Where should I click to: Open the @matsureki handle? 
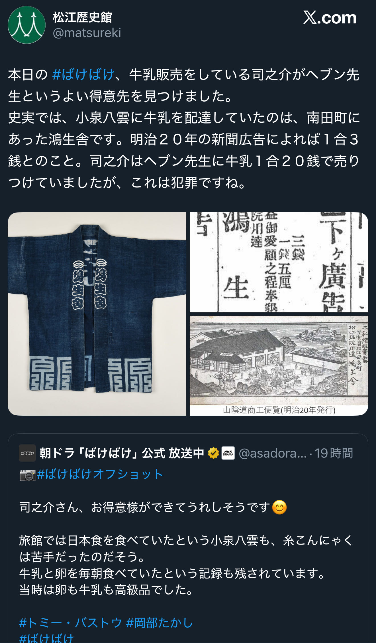(87, 33)
